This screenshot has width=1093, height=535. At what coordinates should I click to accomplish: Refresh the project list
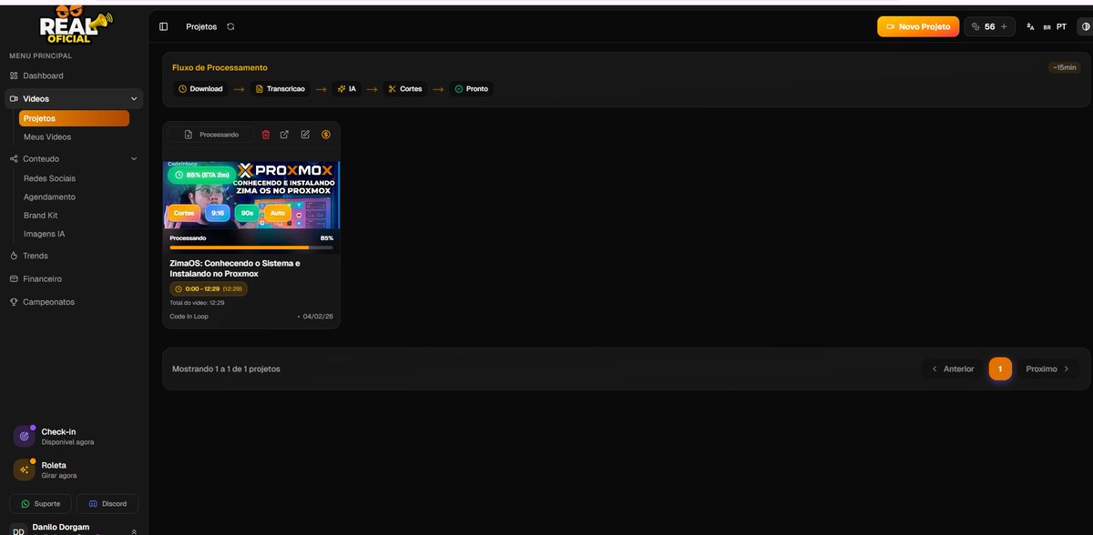pos(230,25)
